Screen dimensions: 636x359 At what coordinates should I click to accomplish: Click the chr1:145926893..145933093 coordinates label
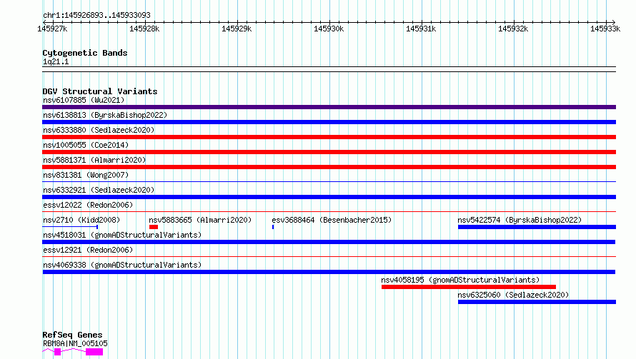[96, 15]
